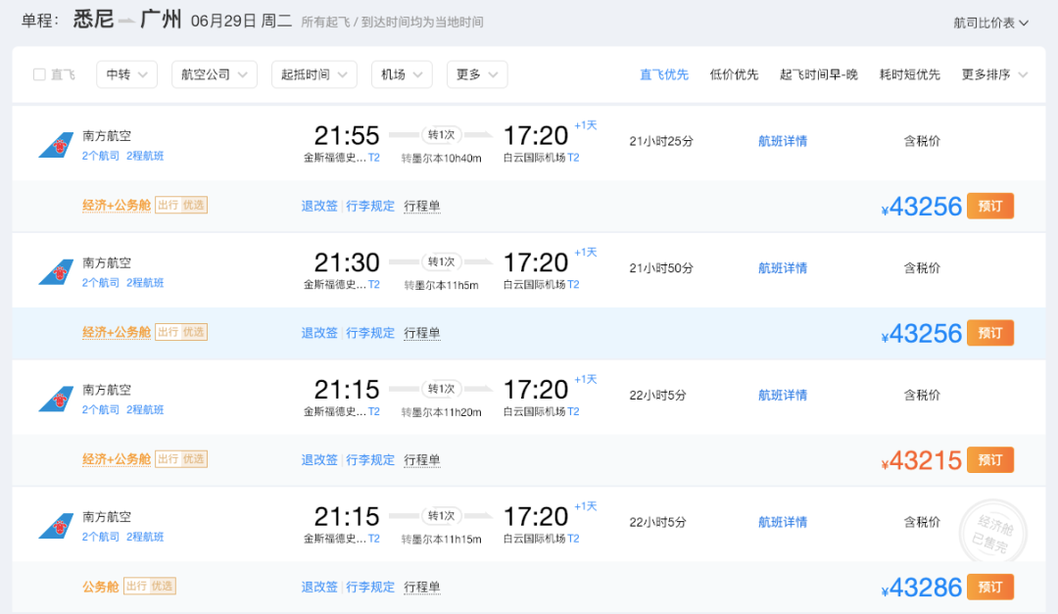Open the 起抵时间 dropdown

(x=314, y=74)
